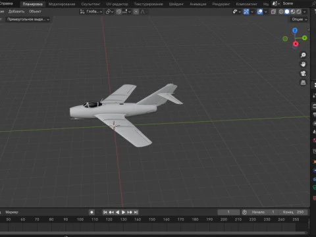Switch to rendered viewport shading
The width and height of the screenshot is (316, 237).
point(299,12)
